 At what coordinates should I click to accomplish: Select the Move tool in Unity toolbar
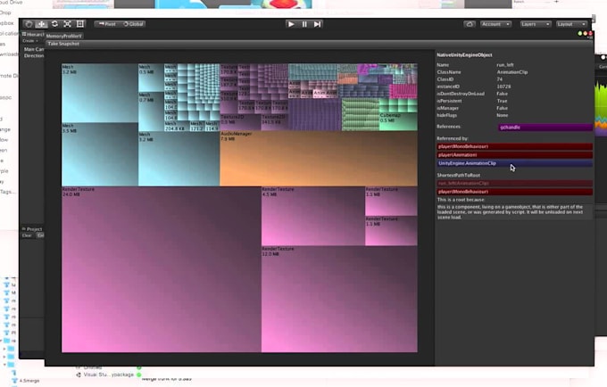pos(41,24)
